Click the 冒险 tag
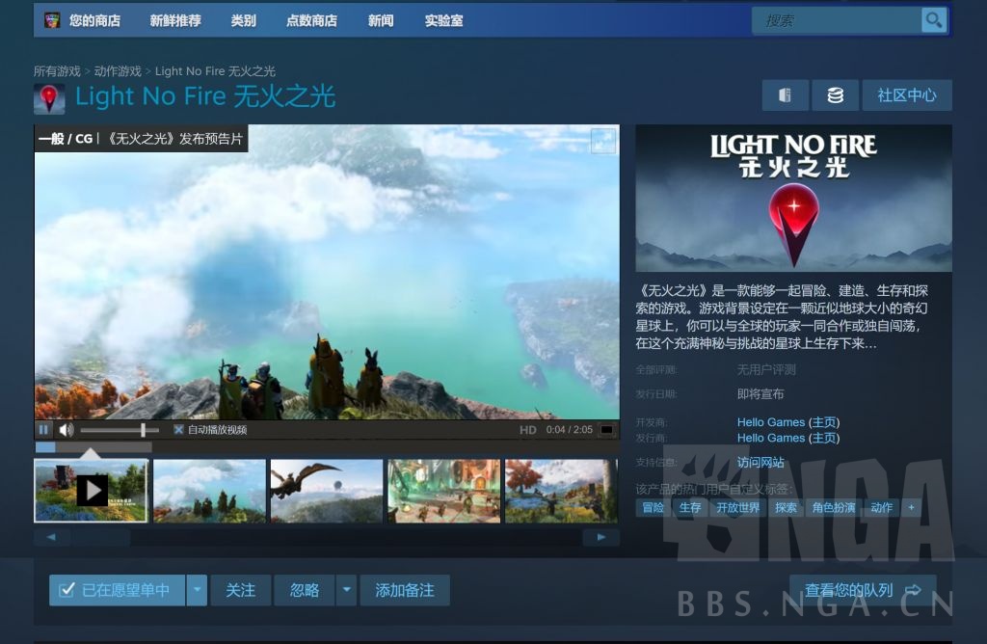Viewport: 987px width, 644px height. click(x=653, y=507)
